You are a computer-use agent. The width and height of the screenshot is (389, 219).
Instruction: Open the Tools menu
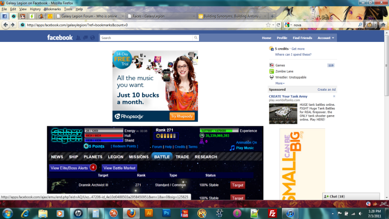click(68, 9)
